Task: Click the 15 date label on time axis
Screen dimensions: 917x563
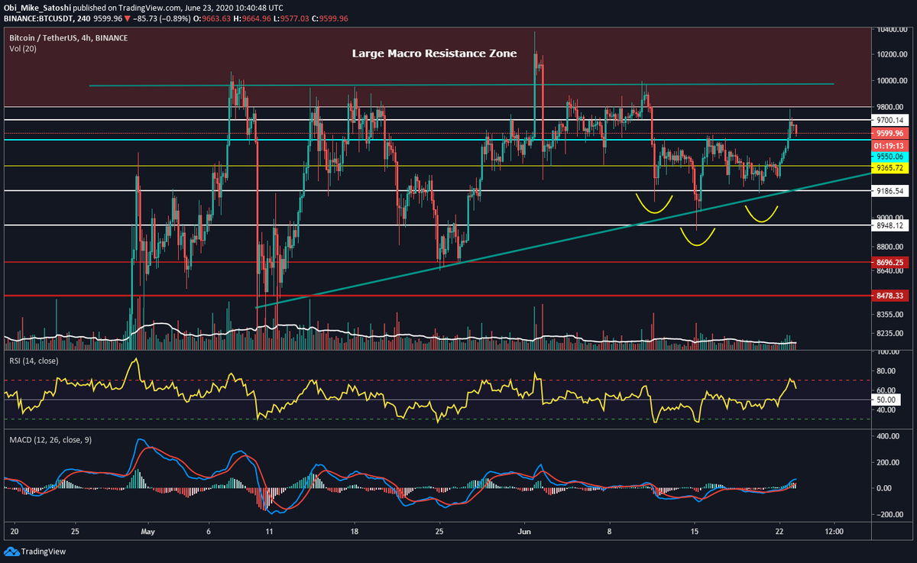Action: (694, 531)
